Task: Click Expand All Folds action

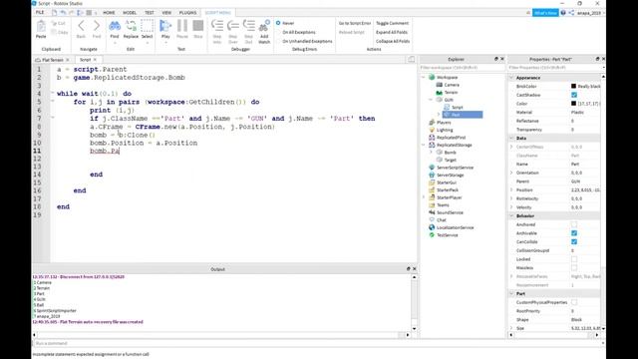Action: coord(392,32)
